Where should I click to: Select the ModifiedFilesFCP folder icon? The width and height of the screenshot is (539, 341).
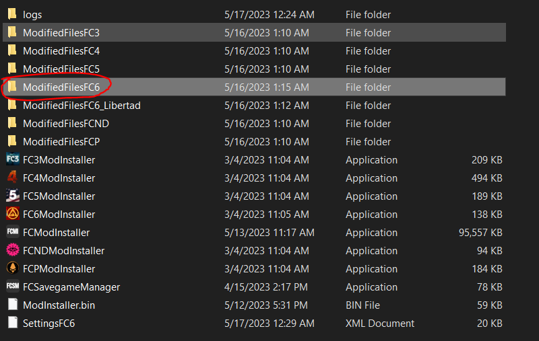pyautogui.click(x=12, y=141)
